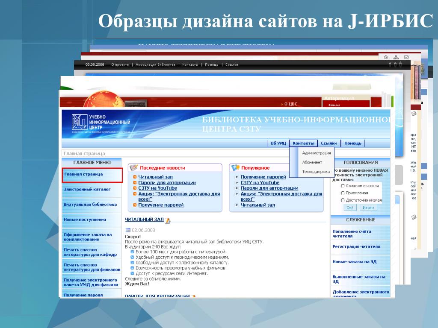The width and height of the screenshot is (438, 328).
Task: Open Помощь in the blue УИЦ menu bar
Action: coord(353,143)
